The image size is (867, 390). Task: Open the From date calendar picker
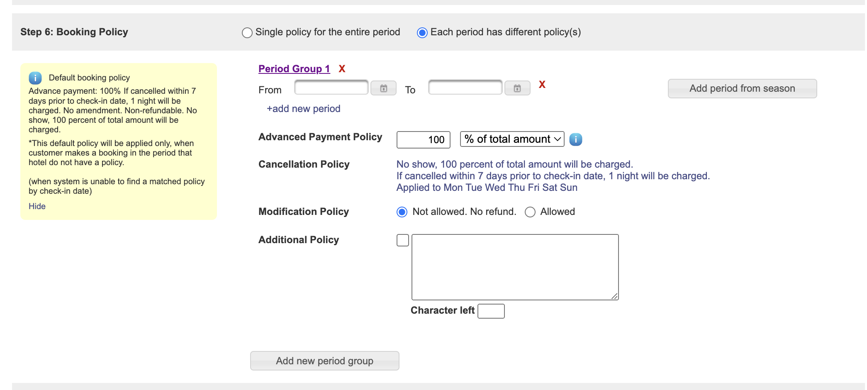pos(383,88)
